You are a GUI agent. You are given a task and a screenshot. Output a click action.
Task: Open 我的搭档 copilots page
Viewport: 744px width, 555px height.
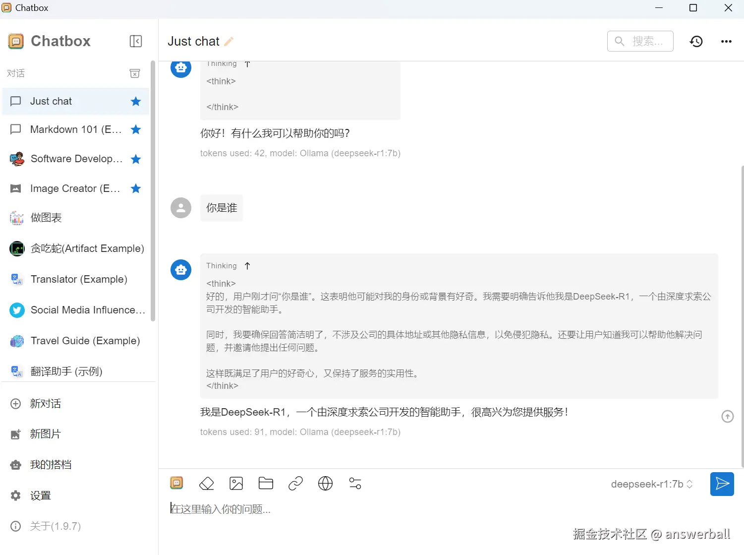tap(79, 465)
